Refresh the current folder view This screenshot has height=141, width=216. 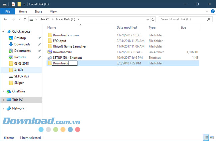tap(153, 19)
